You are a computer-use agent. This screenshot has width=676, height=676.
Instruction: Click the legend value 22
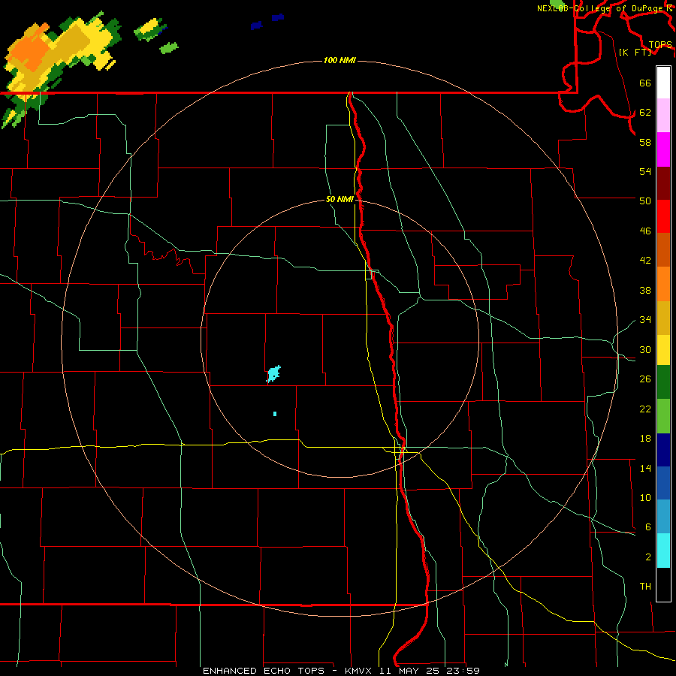pos(645,409)
